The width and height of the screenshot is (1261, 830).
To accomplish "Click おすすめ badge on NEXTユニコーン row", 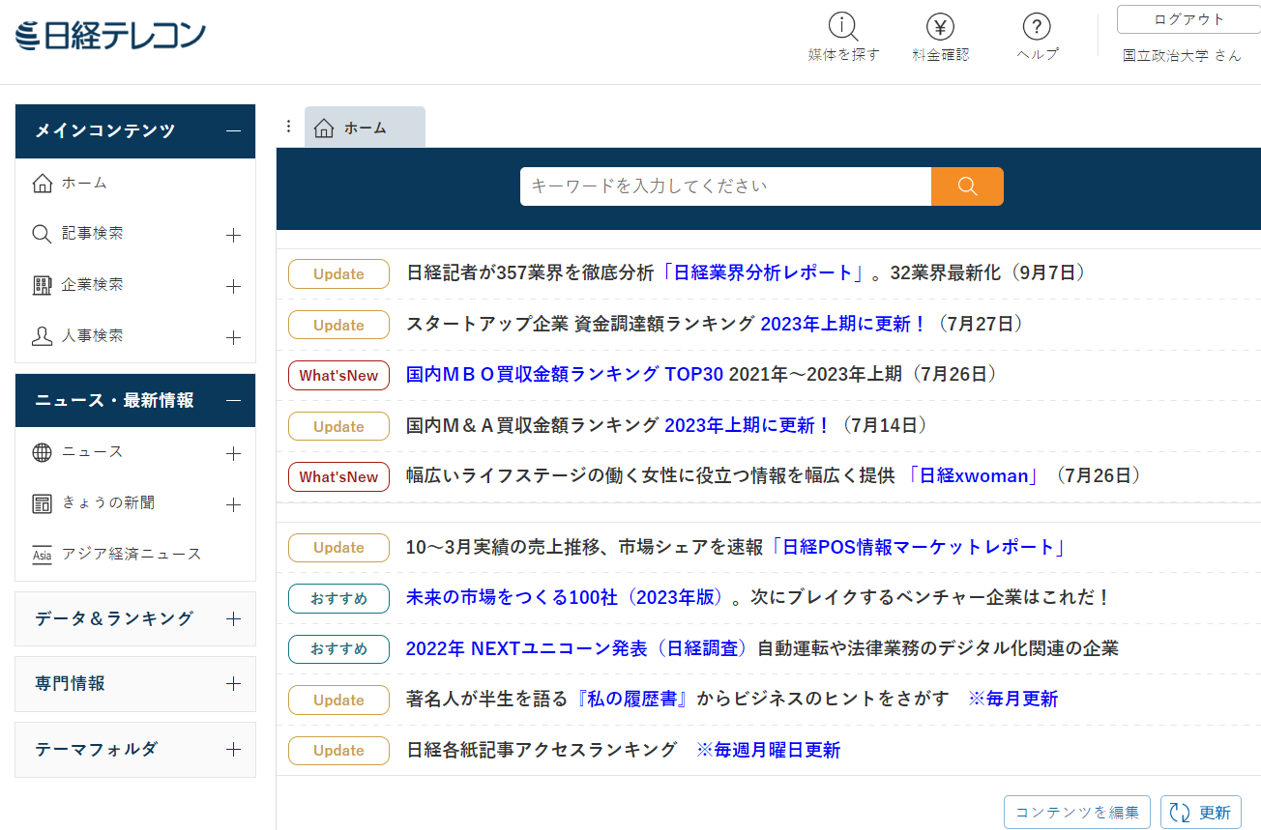I will coord(338,649).
